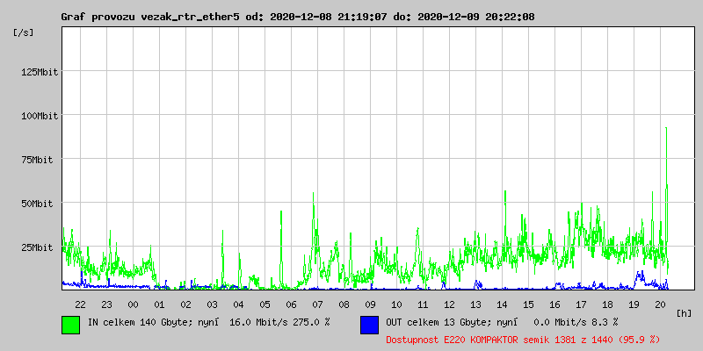Click the hour 11 x-axis marker
Screen dimensions: 703x351
(x=423, y=304)
